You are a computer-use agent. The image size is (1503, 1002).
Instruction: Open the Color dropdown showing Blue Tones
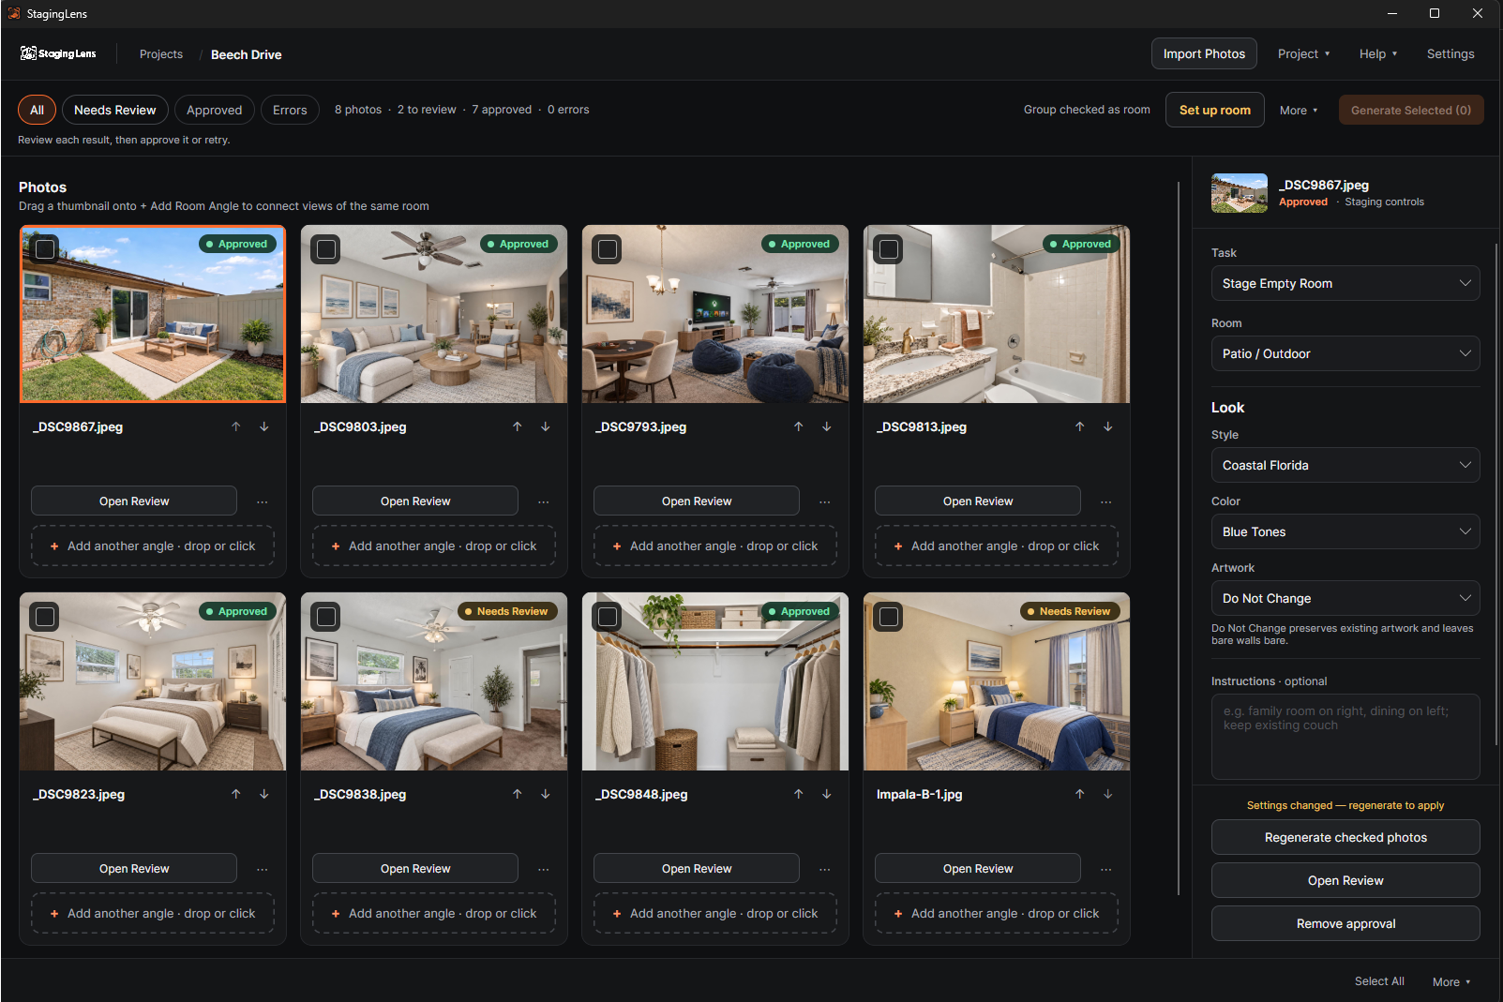[1345, 531]
